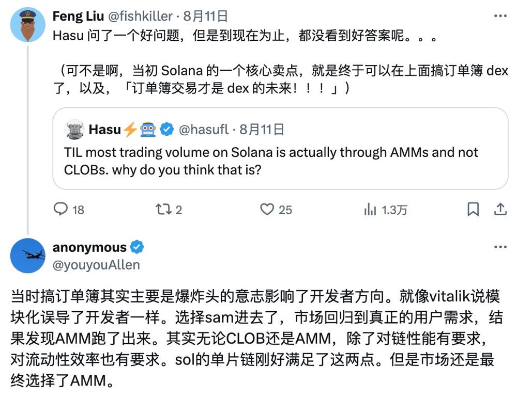517x399 pixels.
Task: Like Feng Liu's tweet via the heart icon
Action: point(267,209)
